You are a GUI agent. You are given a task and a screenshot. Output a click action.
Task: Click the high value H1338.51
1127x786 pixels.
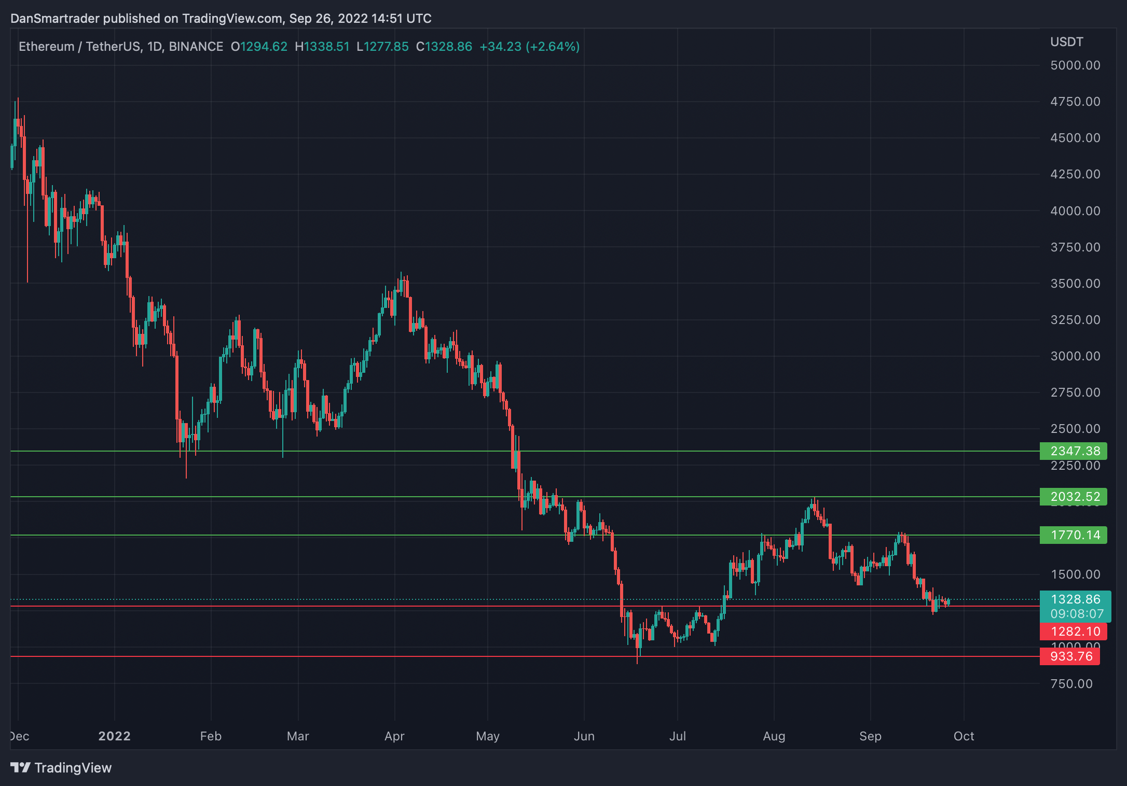322,47
